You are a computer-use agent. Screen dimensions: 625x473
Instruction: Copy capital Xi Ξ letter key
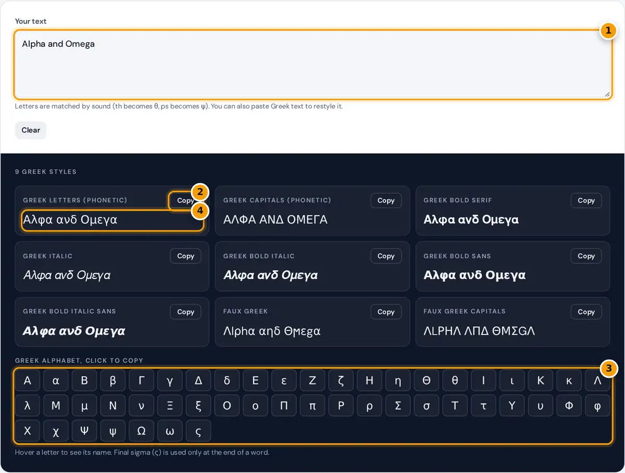[170, 406]
